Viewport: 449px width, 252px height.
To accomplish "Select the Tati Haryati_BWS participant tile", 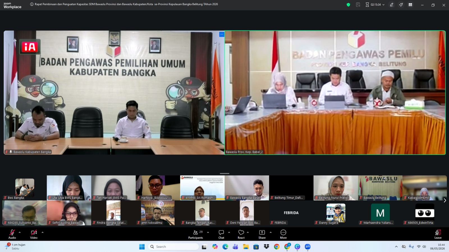I will coord(113,188).
